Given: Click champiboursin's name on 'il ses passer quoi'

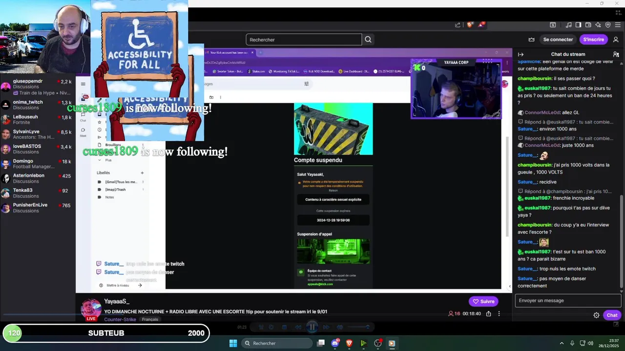Looking at the screenshot, I should click(535, 78).
